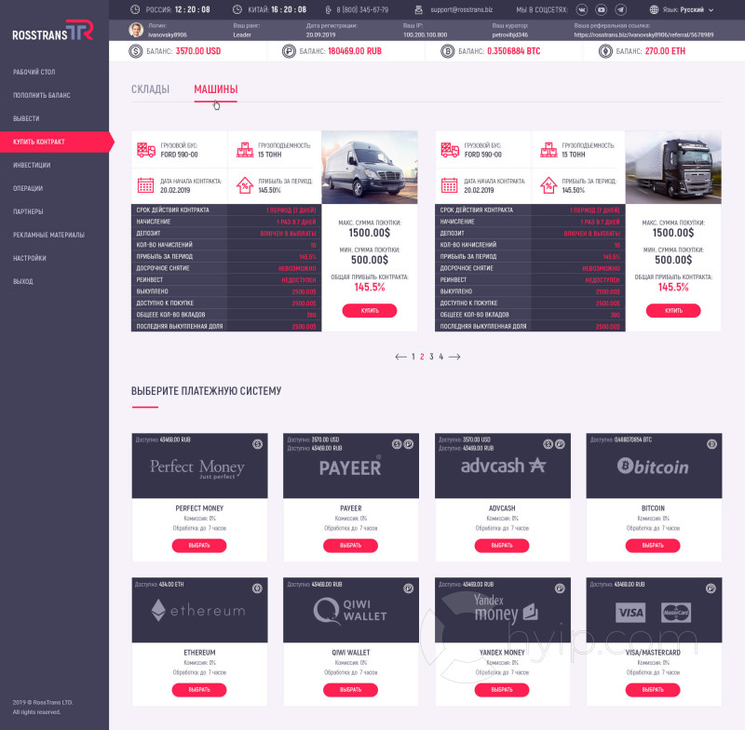745x730 pixels.
Task: Click the advcash logo
Action: click(x=503, y=466)
